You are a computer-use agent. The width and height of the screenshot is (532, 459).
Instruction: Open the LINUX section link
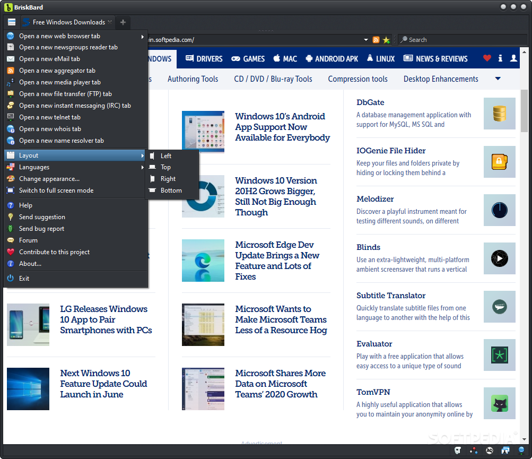pos(381,59)
